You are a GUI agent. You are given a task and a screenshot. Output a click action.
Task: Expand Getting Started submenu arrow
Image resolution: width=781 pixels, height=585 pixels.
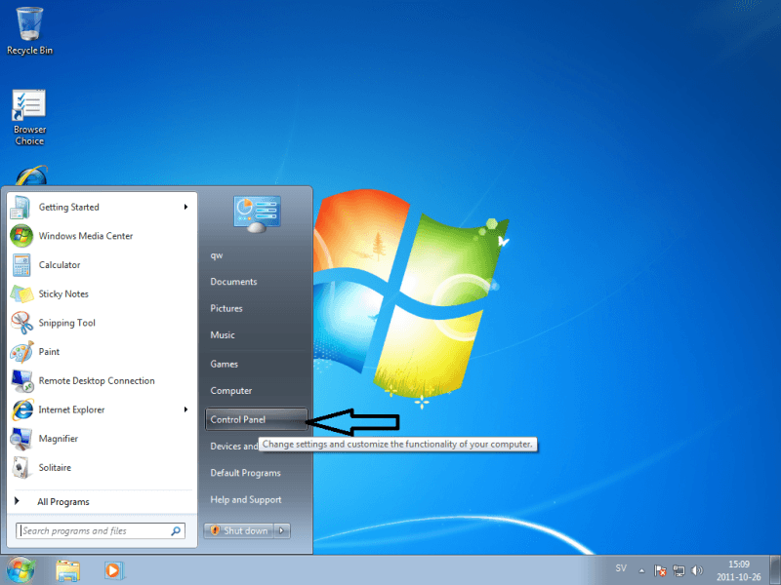(x=185, y=207)
